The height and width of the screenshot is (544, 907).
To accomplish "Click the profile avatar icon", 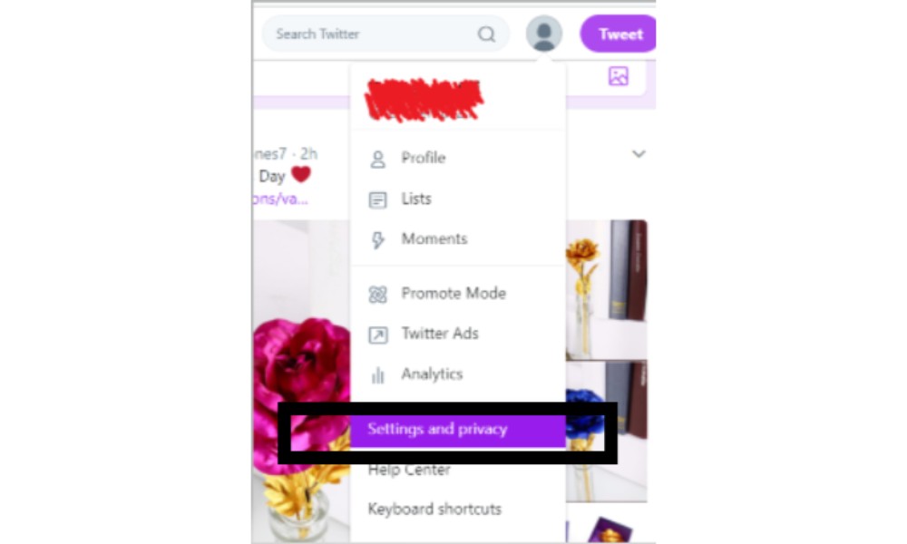I will pyautogui.click(x=543, y=34).
